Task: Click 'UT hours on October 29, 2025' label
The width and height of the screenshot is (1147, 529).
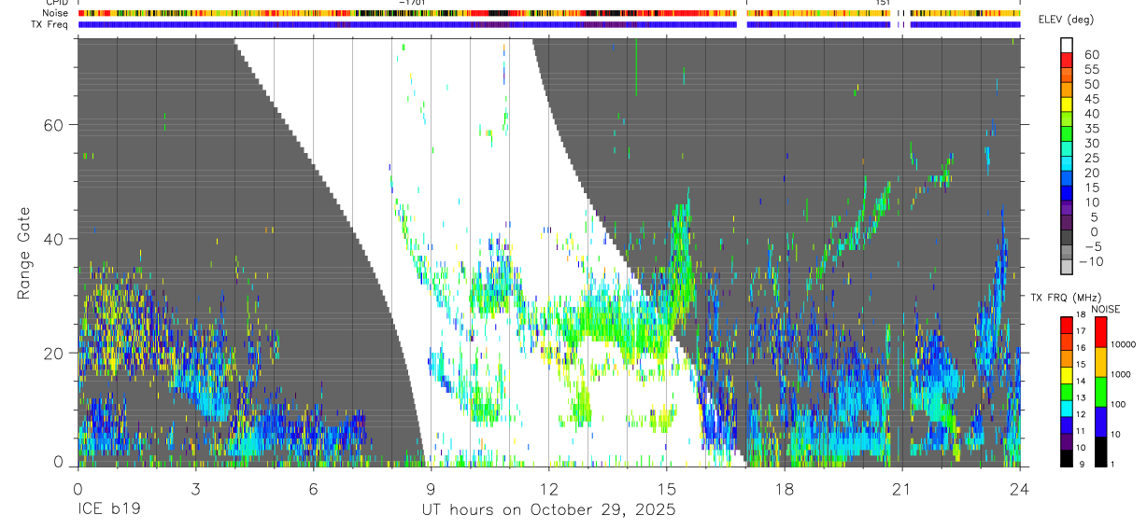Action: pyautogui.click(x=548, y=510)
